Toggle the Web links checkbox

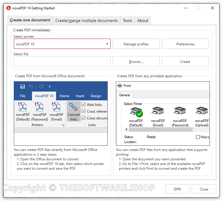tap(84, 104)
